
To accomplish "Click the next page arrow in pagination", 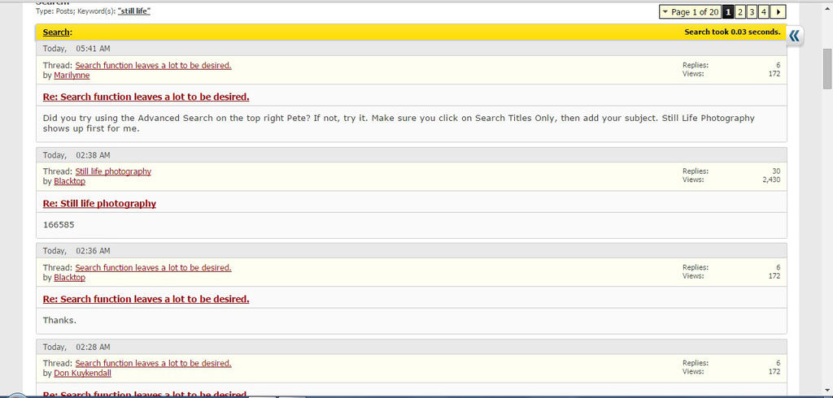I will [x=778, y=12].
